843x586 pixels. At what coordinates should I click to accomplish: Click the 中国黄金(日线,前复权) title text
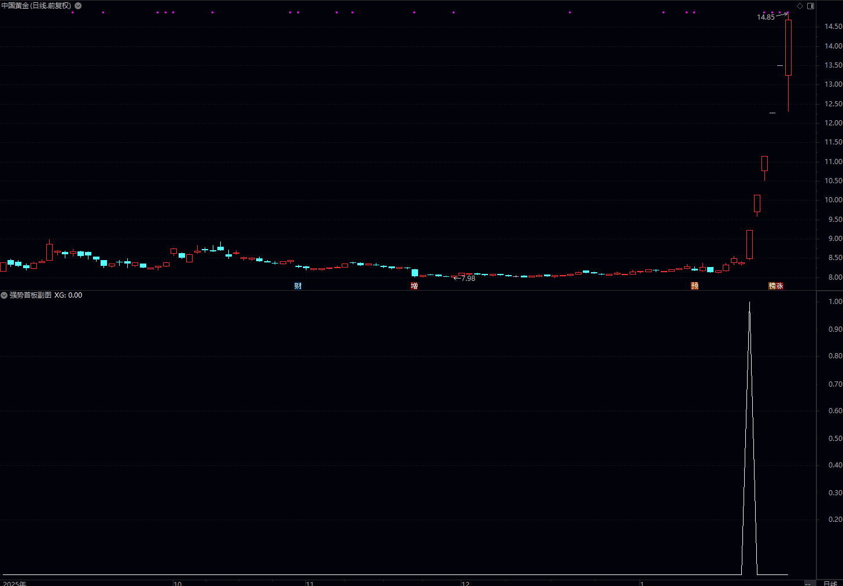(x=36, y=6)
